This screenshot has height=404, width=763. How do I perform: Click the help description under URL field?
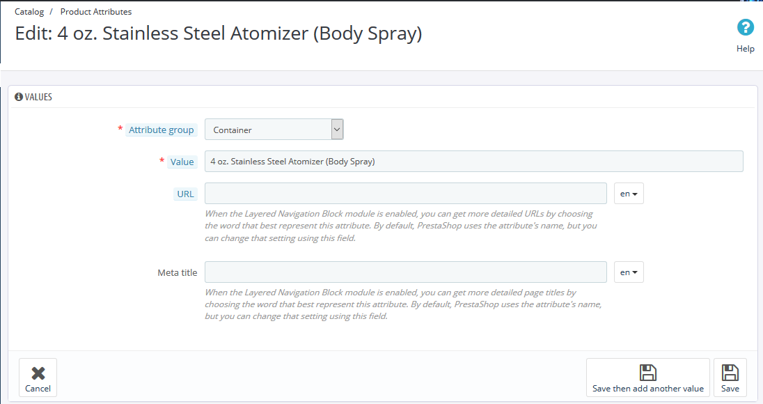click(400, 226)
